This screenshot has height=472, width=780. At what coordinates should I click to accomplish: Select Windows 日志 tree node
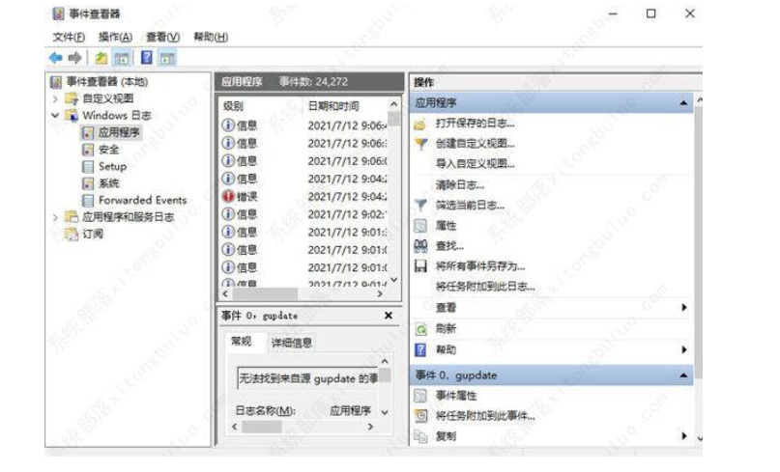point(116,115)
